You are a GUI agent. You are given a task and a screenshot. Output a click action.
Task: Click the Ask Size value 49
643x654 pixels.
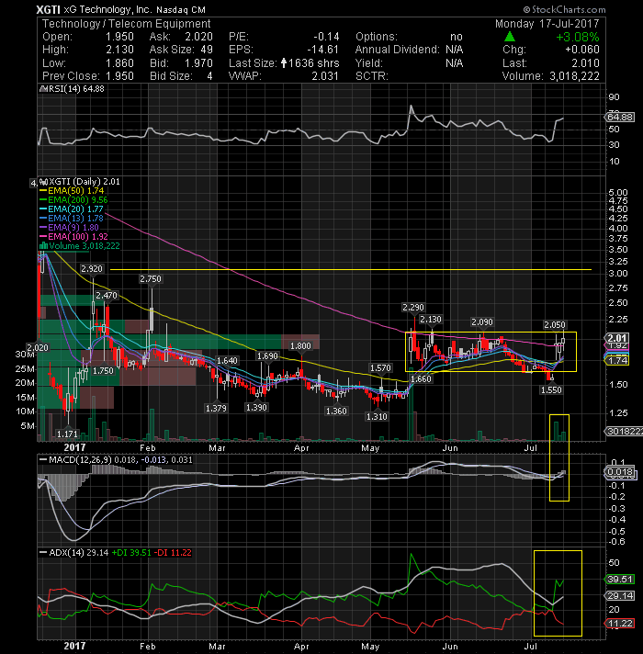coord(207,50)
